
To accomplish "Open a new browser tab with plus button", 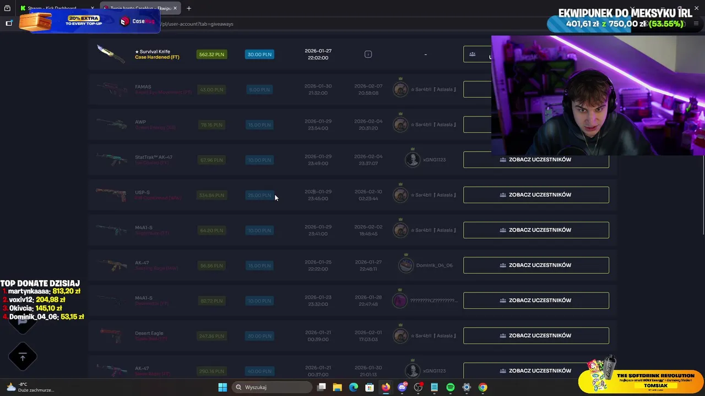I will pyautogui.click(x=189, y=8).
